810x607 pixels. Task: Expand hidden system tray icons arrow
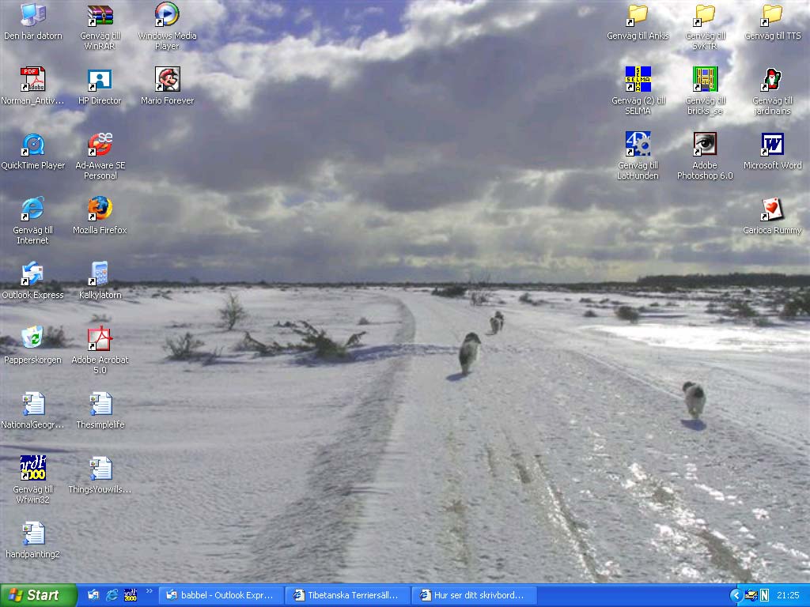point(736,595)
